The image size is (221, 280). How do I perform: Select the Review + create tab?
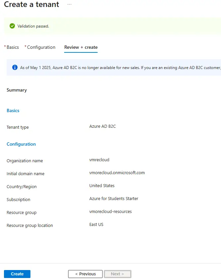(x=81, y=47)
